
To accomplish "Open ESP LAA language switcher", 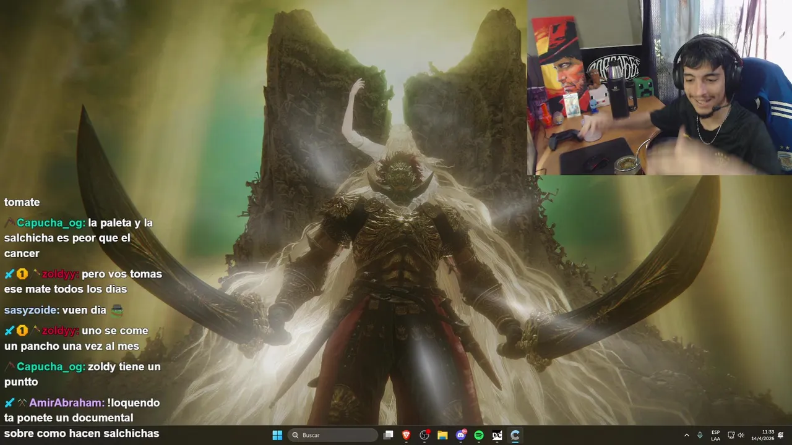I will coord(715,435).
